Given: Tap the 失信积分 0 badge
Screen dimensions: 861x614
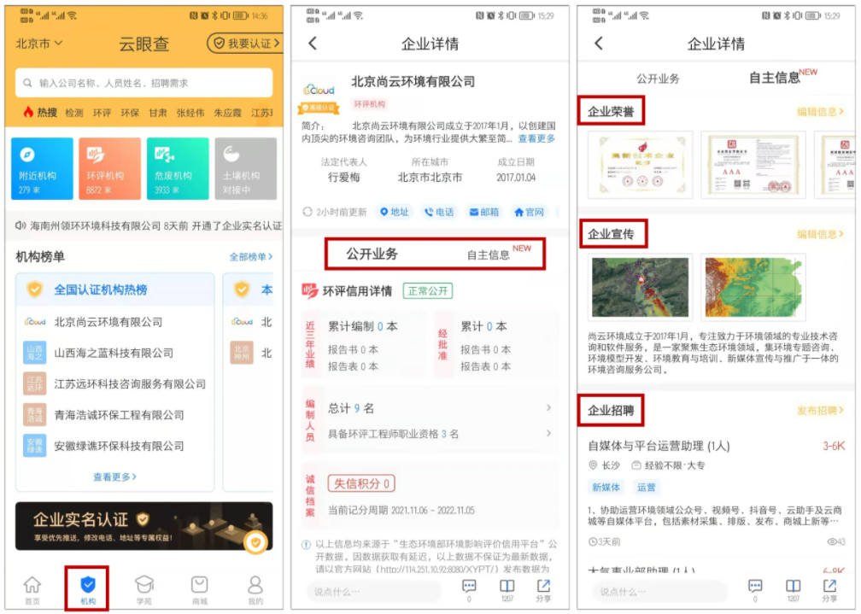Looking at the screenshot, I should [x=361, y=484].
